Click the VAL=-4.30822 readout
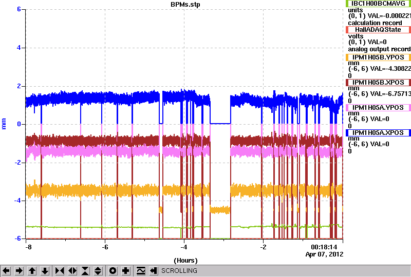This screenshot has height=277, width=411. tap(389, 69)
